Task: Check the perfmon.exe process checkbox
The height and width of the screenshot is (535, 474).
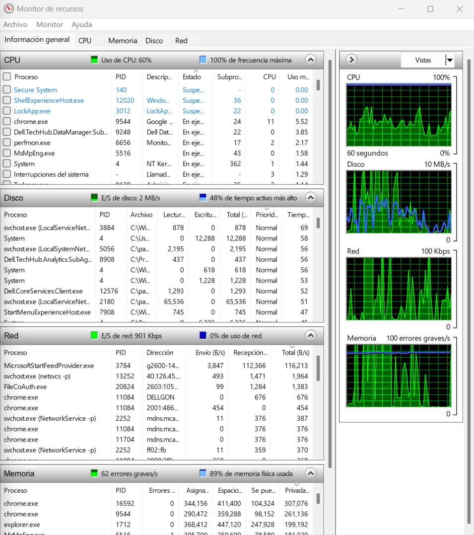Action: [7, 143]
